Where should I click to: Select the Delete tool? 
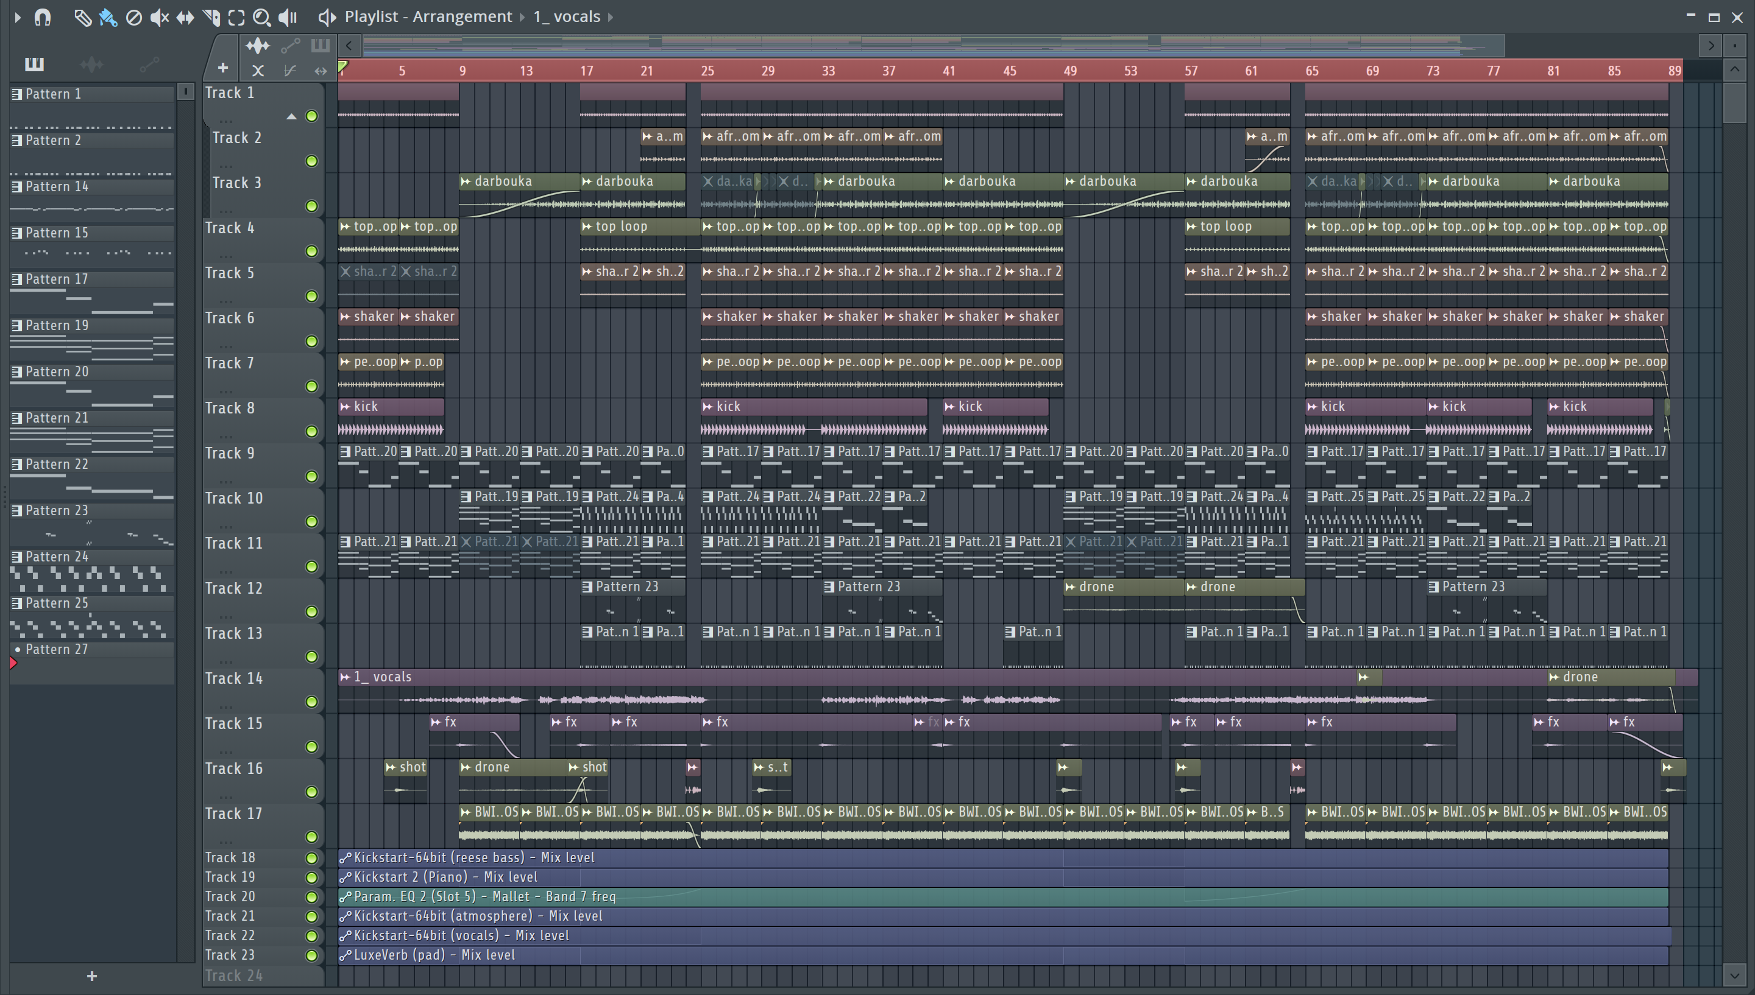[134, 17]
